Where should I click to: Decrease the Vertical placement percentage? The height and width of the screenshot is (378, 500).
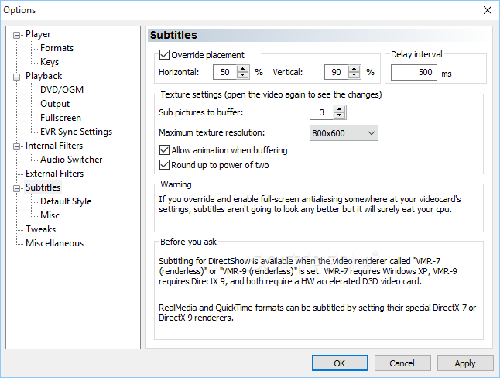(x=355, y=75)
